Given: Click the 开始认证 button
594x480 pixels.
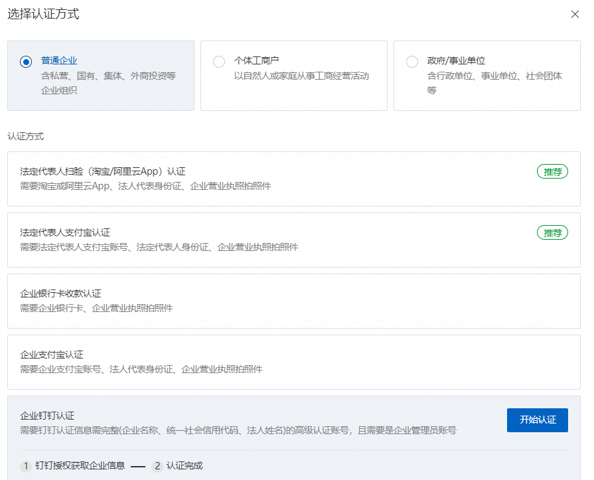Looking at the screenshot, I should [537, 420].
